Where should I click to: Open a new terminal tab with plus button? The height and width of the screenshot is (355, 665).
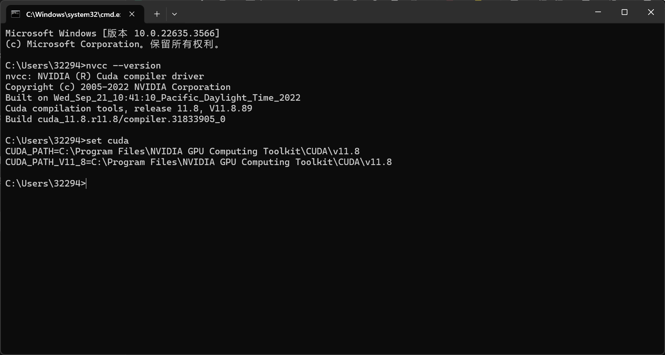(157, 14)
